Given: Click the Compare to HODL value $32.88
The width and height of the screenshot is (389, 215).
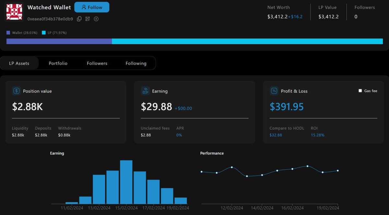Looking at the screenshot, I should pyautogui.click(x=276, y=135).
